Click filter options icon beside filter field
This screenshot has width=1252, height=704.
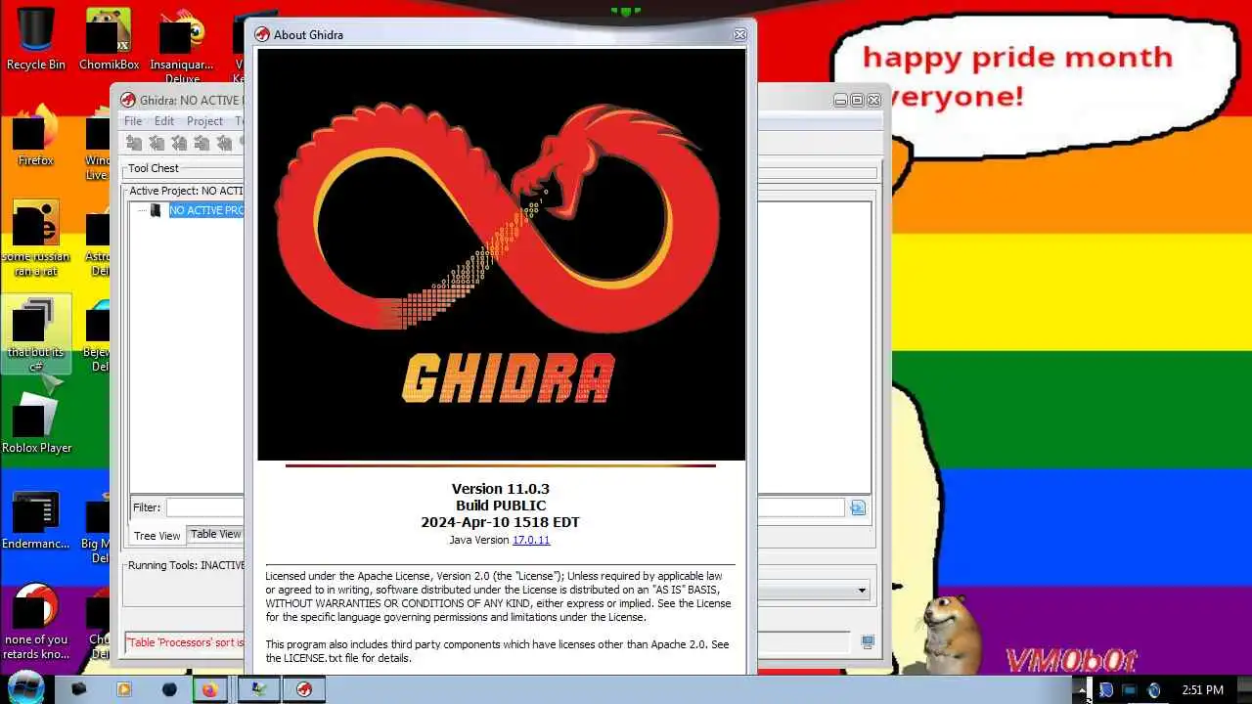click(858, 507)
